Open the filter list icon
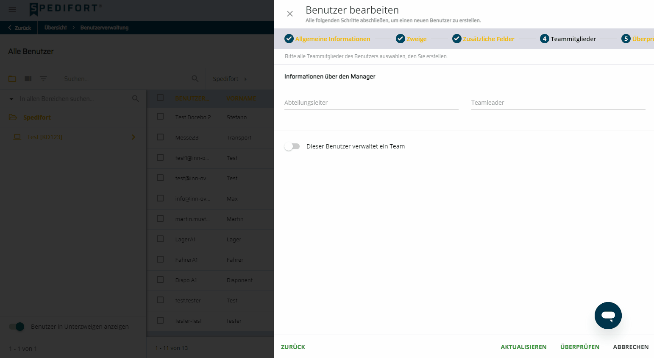This screenshot has width=654, height=358. click(x=43, y=78)
